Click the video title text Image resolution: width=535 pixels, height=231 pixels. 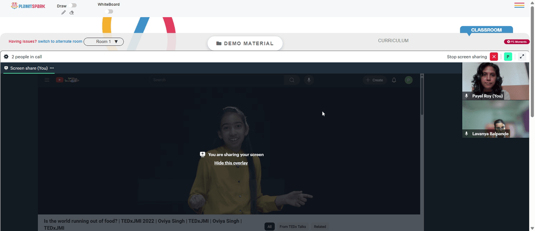tap(143, 224)
